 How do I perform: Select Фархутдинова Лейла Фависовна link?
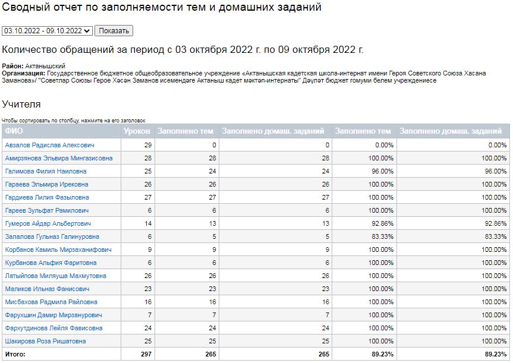click(x=54, y=328)
